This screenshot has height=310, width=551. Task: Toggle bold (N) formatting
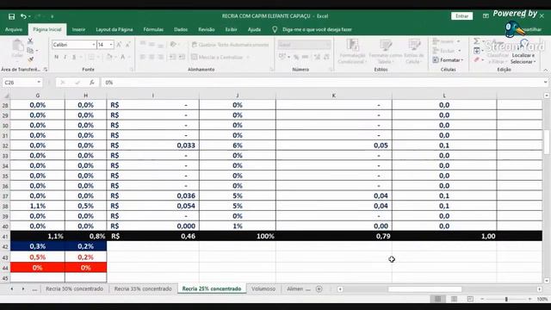pyautogui.click(x=57, y=57)
